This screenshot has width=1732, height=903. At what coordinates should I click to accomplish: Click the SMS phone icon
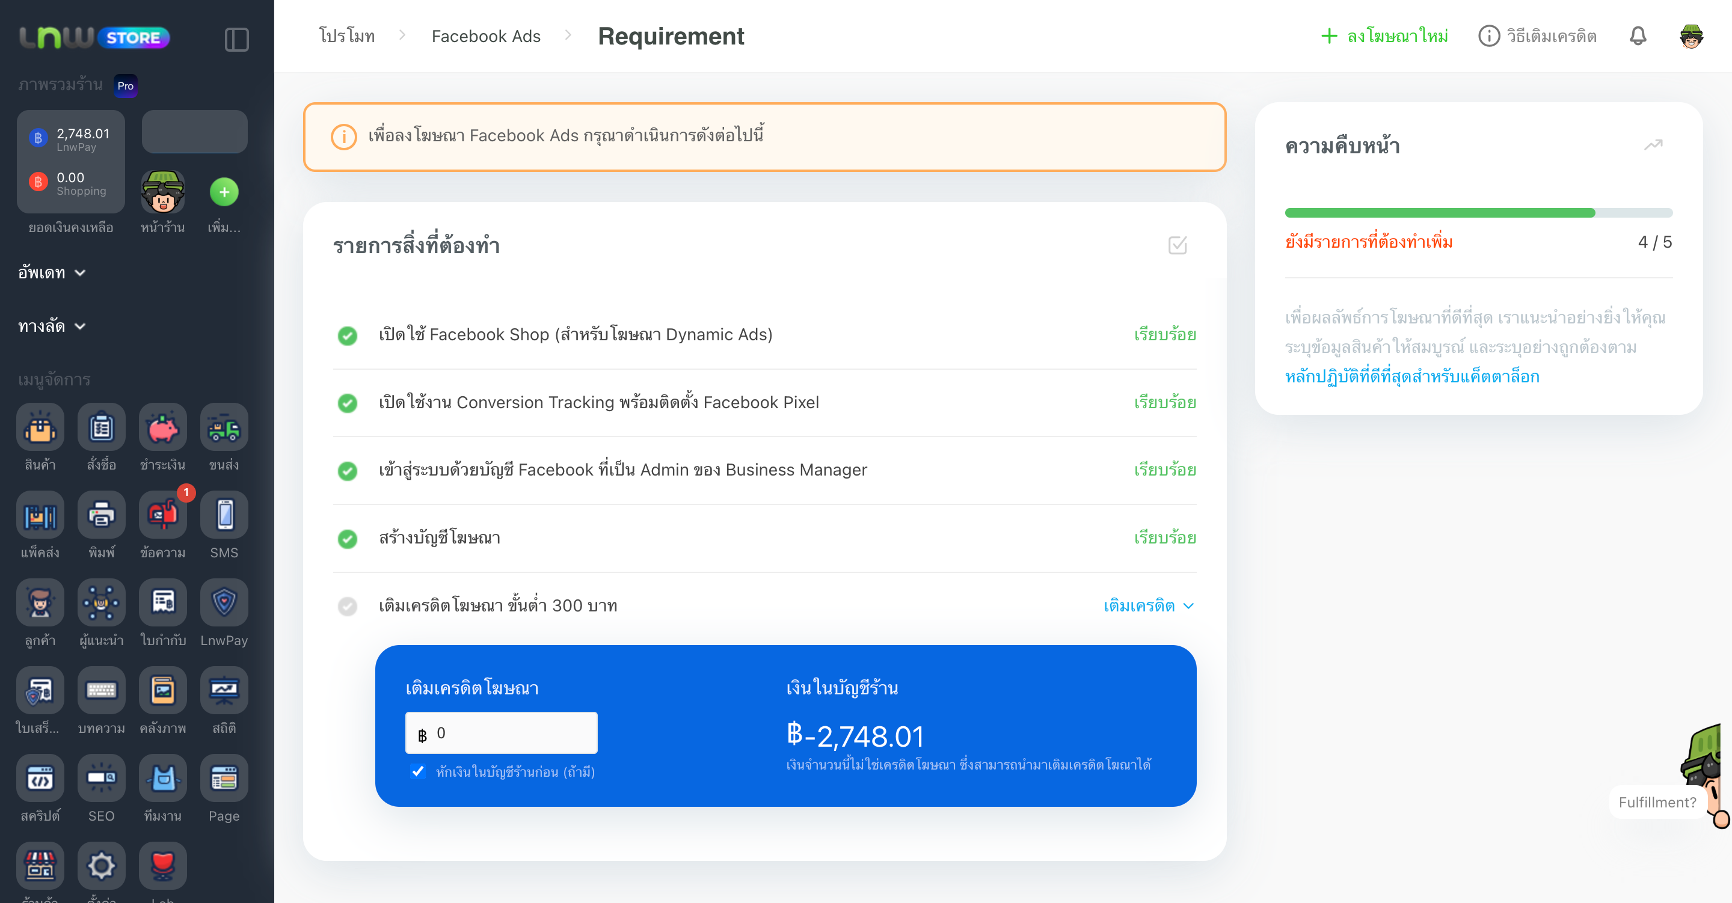point(224,515)
